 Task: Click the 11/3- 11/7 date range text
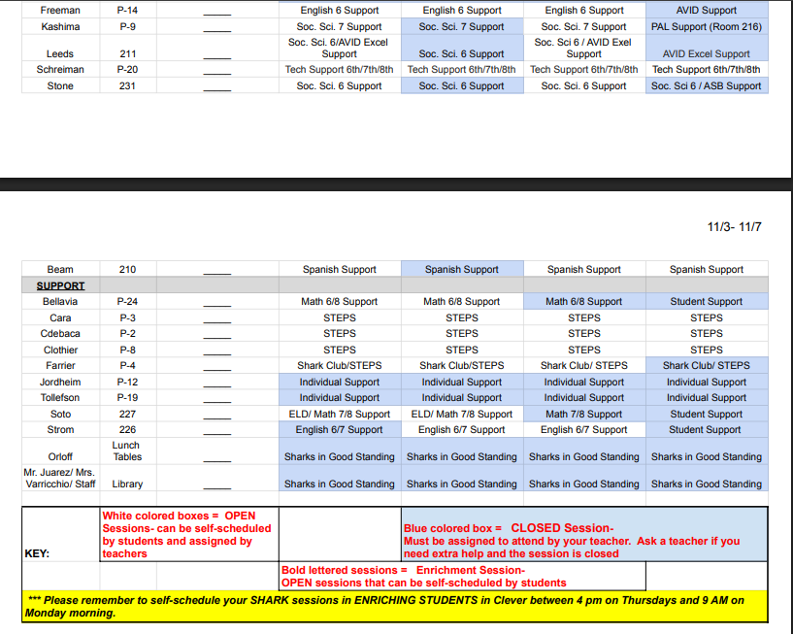tap(735, 227)
